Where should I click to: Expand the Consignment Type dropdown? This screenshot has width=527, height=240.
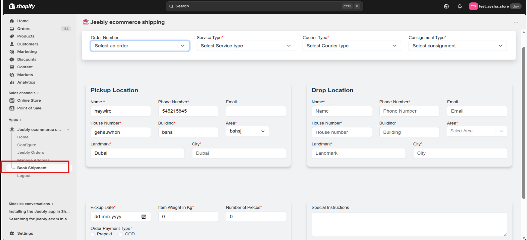[458, 46]
